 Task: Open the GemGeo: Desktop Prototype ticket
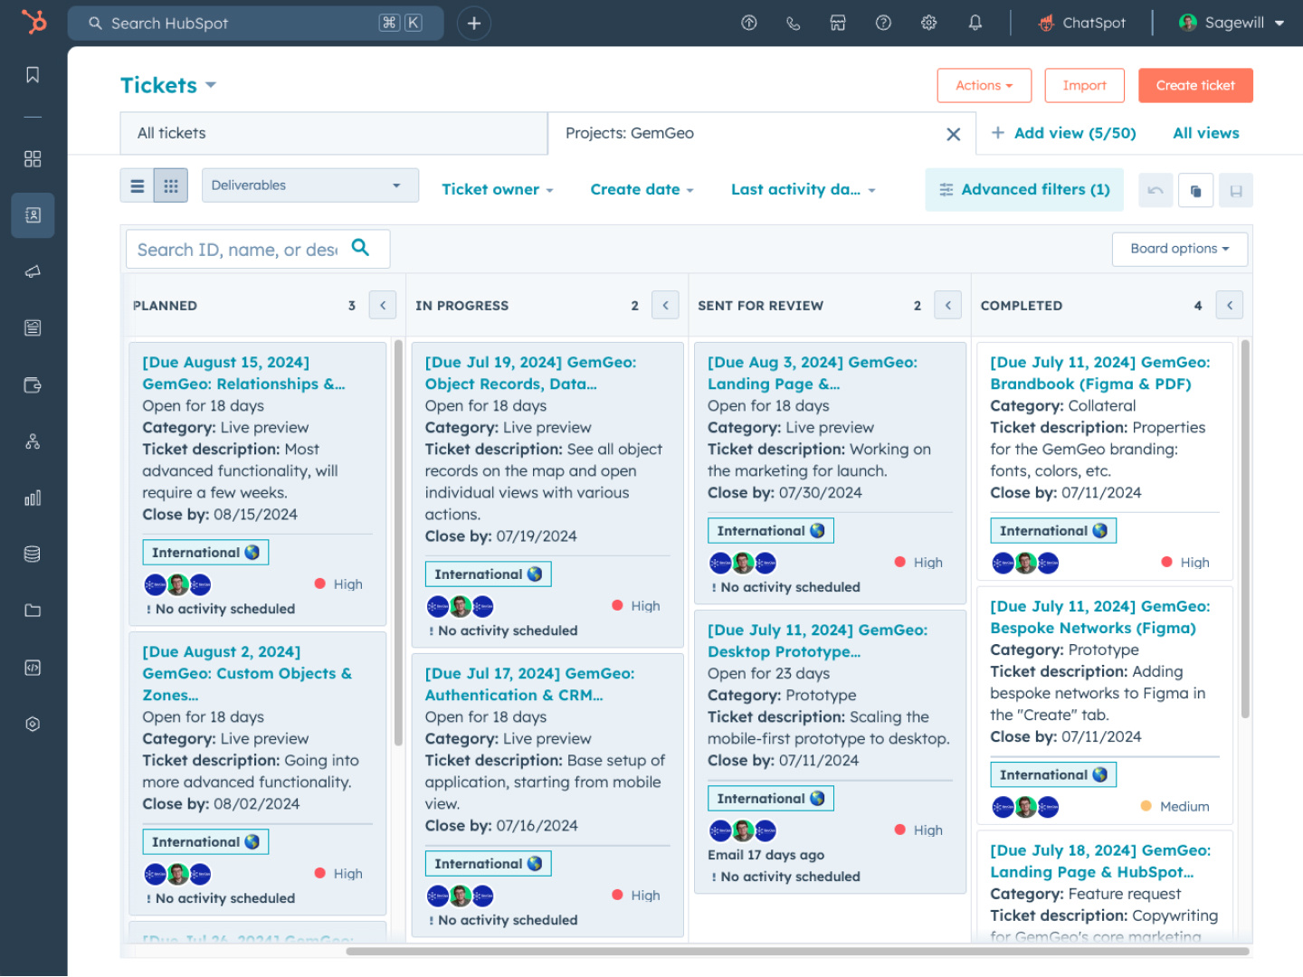pyautogui.click(x=817, y=640)
